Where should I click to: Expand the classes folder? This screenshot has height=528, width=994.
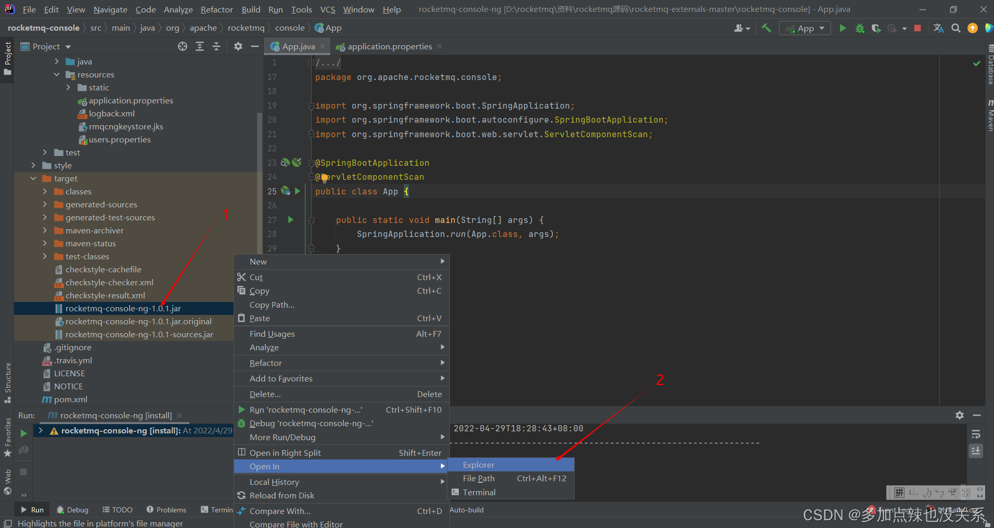(x=45, y=191)
